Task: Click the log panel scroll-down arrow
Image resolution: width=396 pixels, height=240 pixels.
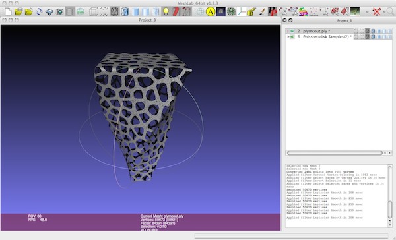Action: coord(390,225)
